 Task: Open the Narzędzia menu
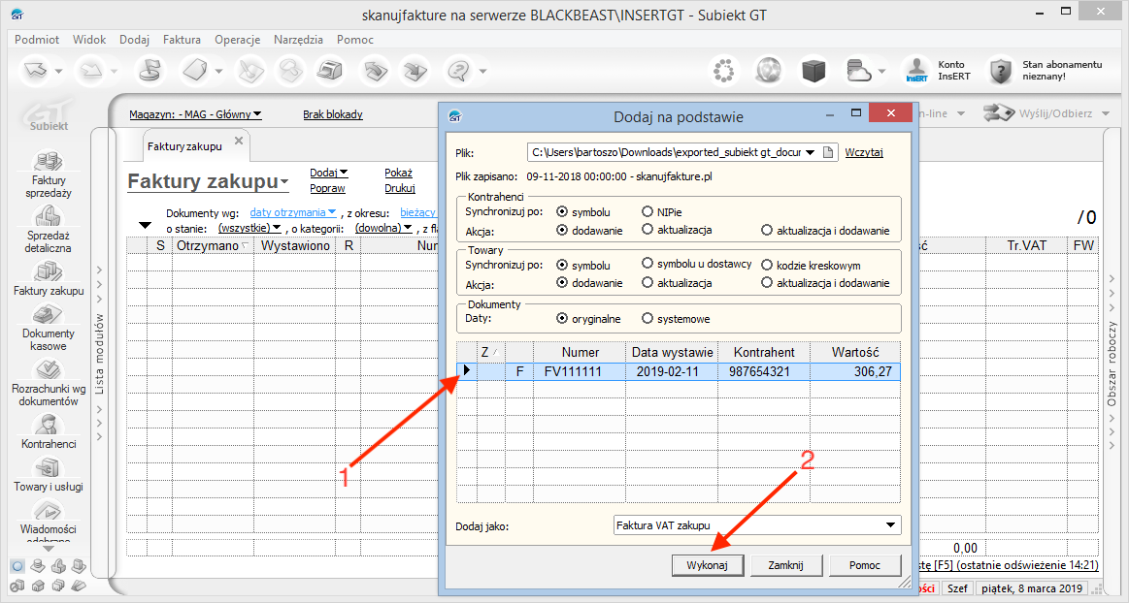click(x=298, y=40)
